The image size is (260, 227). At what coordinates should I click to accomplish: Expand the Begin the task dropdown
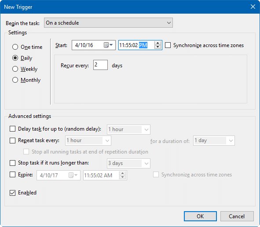[x=109, y=23]
